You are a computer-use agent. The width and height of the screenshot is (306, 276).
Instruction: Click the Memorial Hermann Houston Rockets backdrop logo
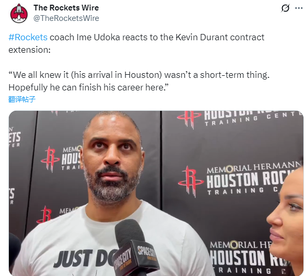click(239, 180)
